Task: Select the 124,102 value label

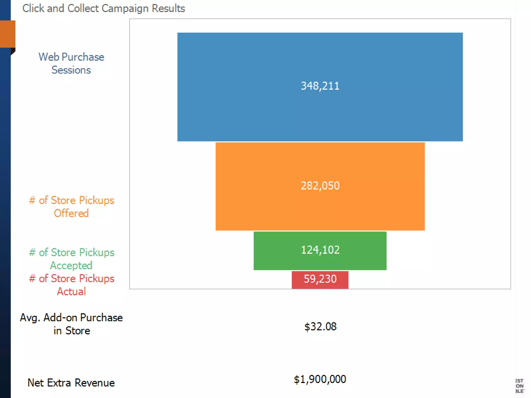Action: tap(320, 250)
